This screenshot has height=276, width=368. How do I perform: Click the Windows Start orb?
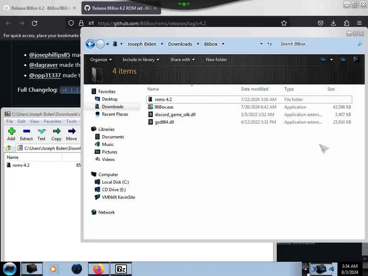pos(9,269)
